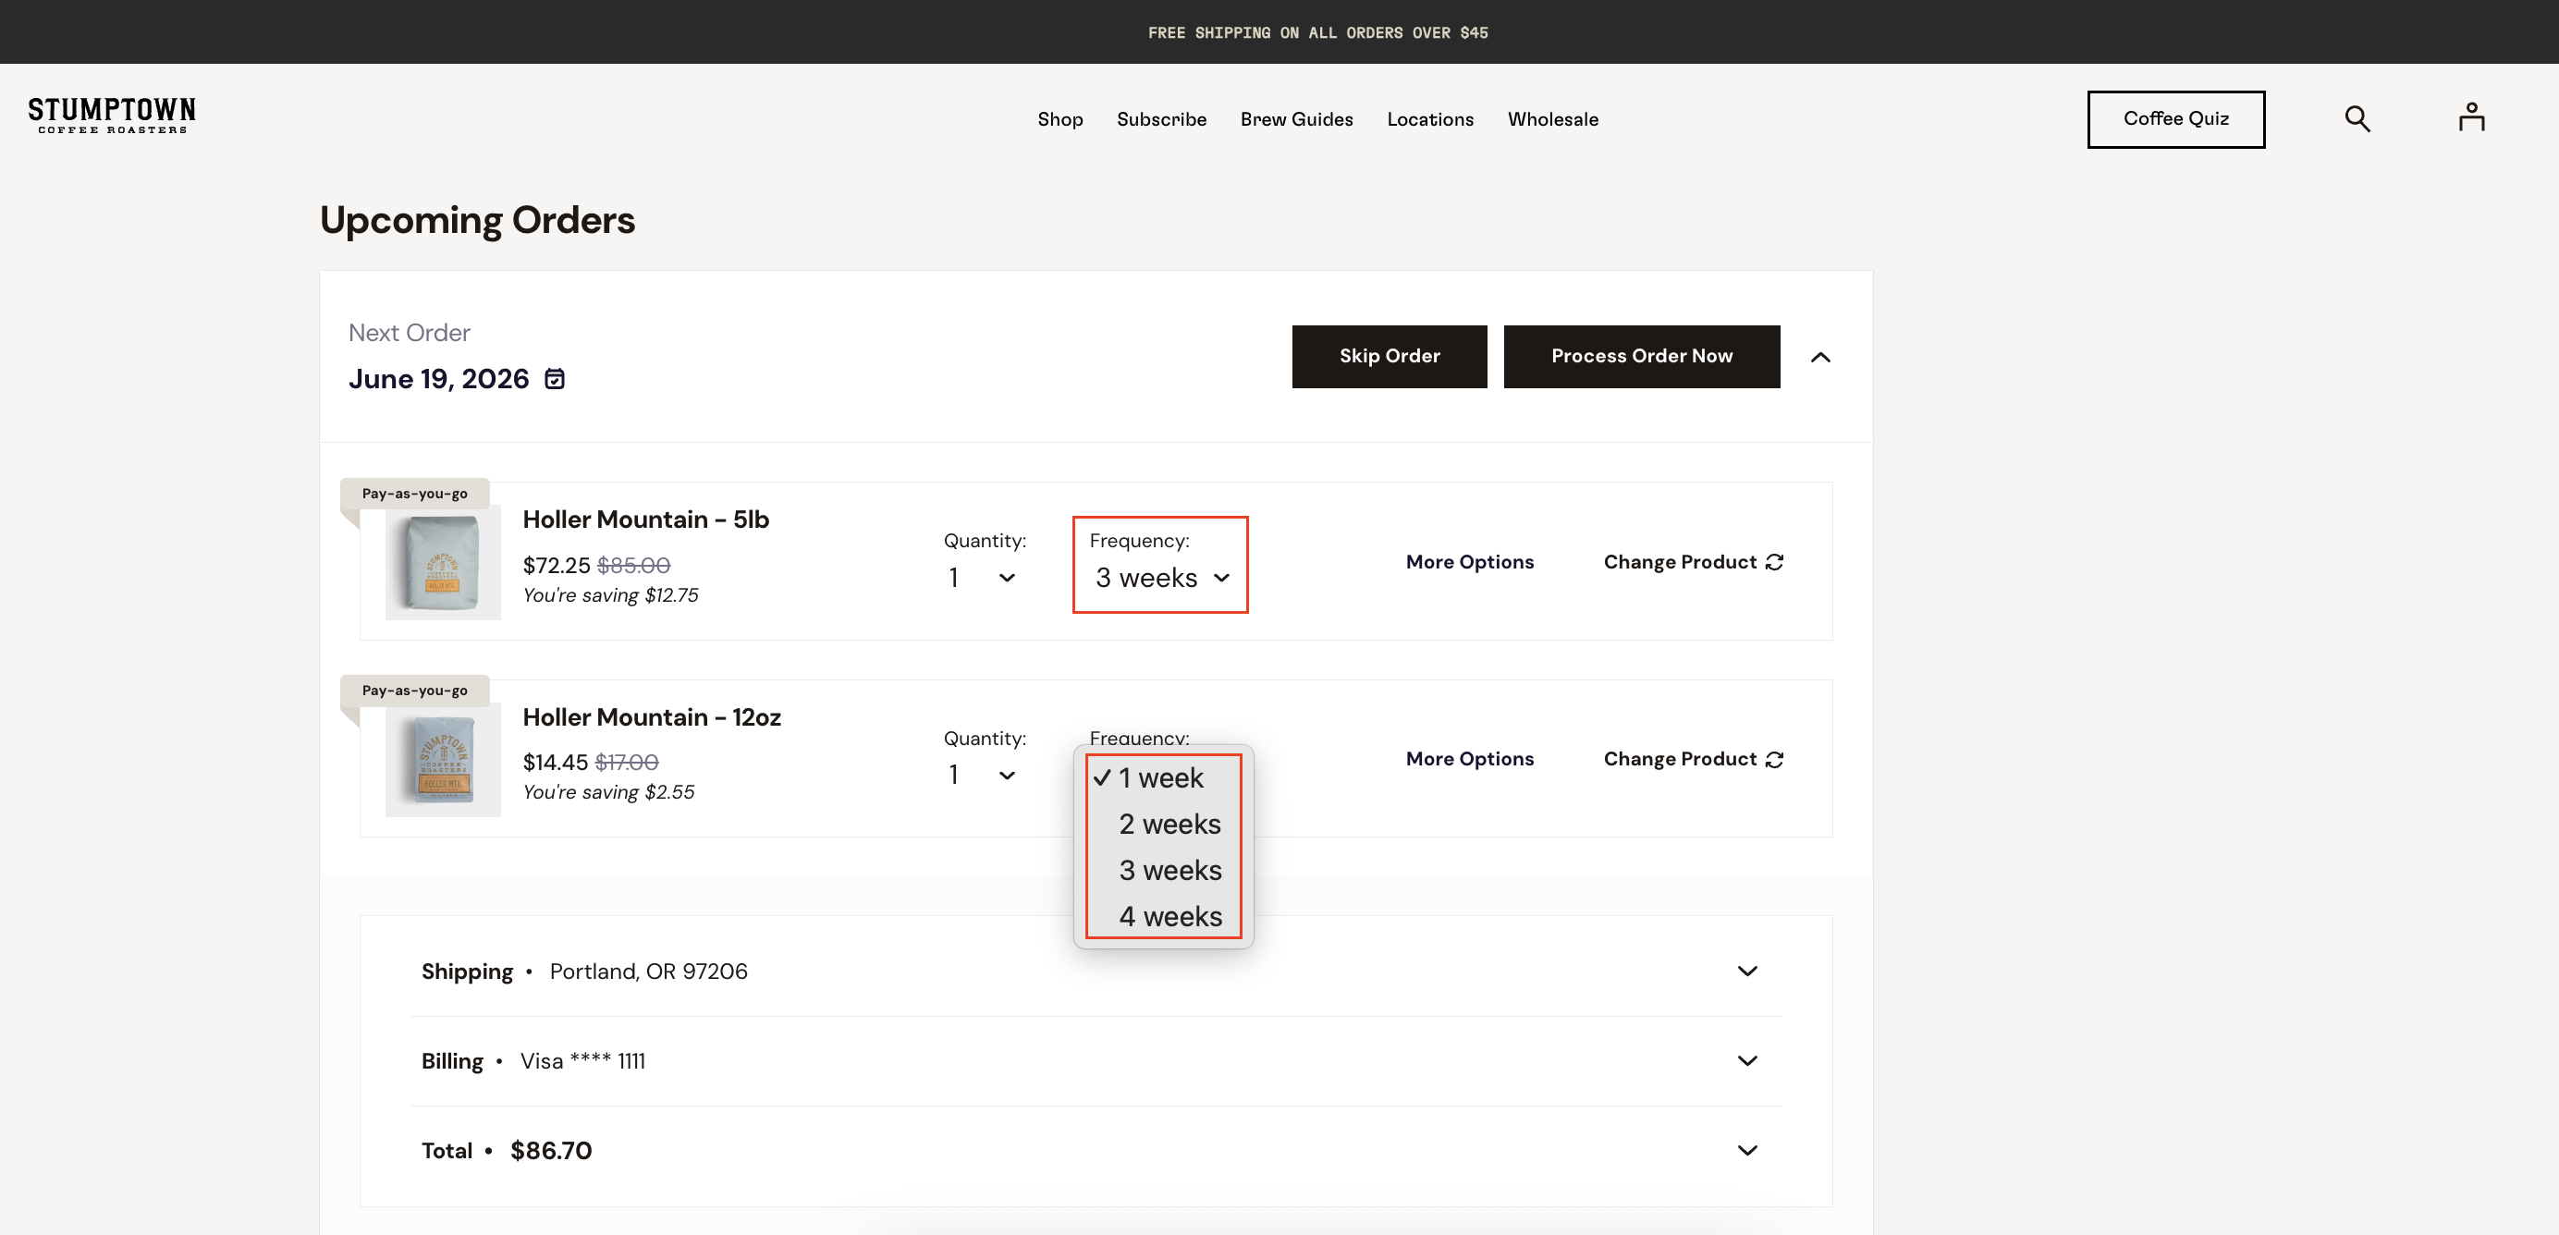The image size is (2559, 1235).
Task: Click the Holler Mountain – 12oz product title
Action: point(652,717)
